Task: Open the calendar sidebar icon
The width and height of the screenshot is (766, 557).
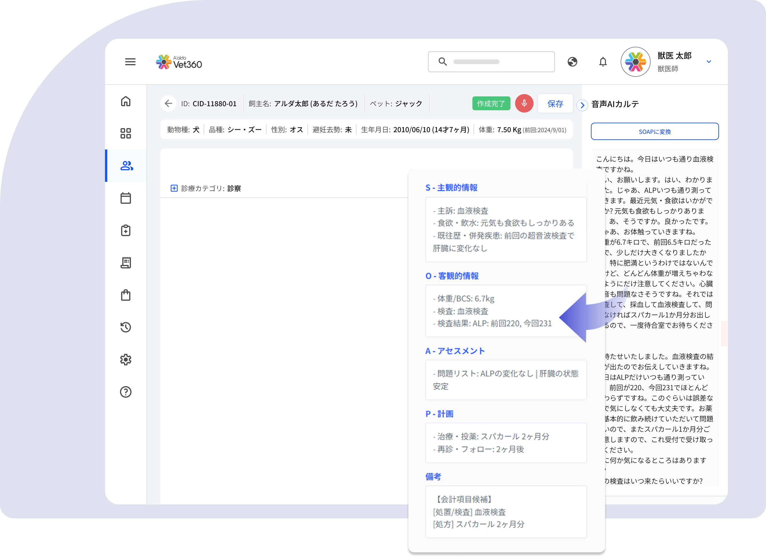Action: [x=126, y=198]
